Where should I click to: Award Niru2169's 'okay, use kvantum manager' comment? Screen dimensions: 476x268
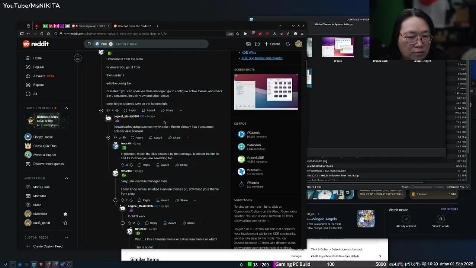[163, 200]
